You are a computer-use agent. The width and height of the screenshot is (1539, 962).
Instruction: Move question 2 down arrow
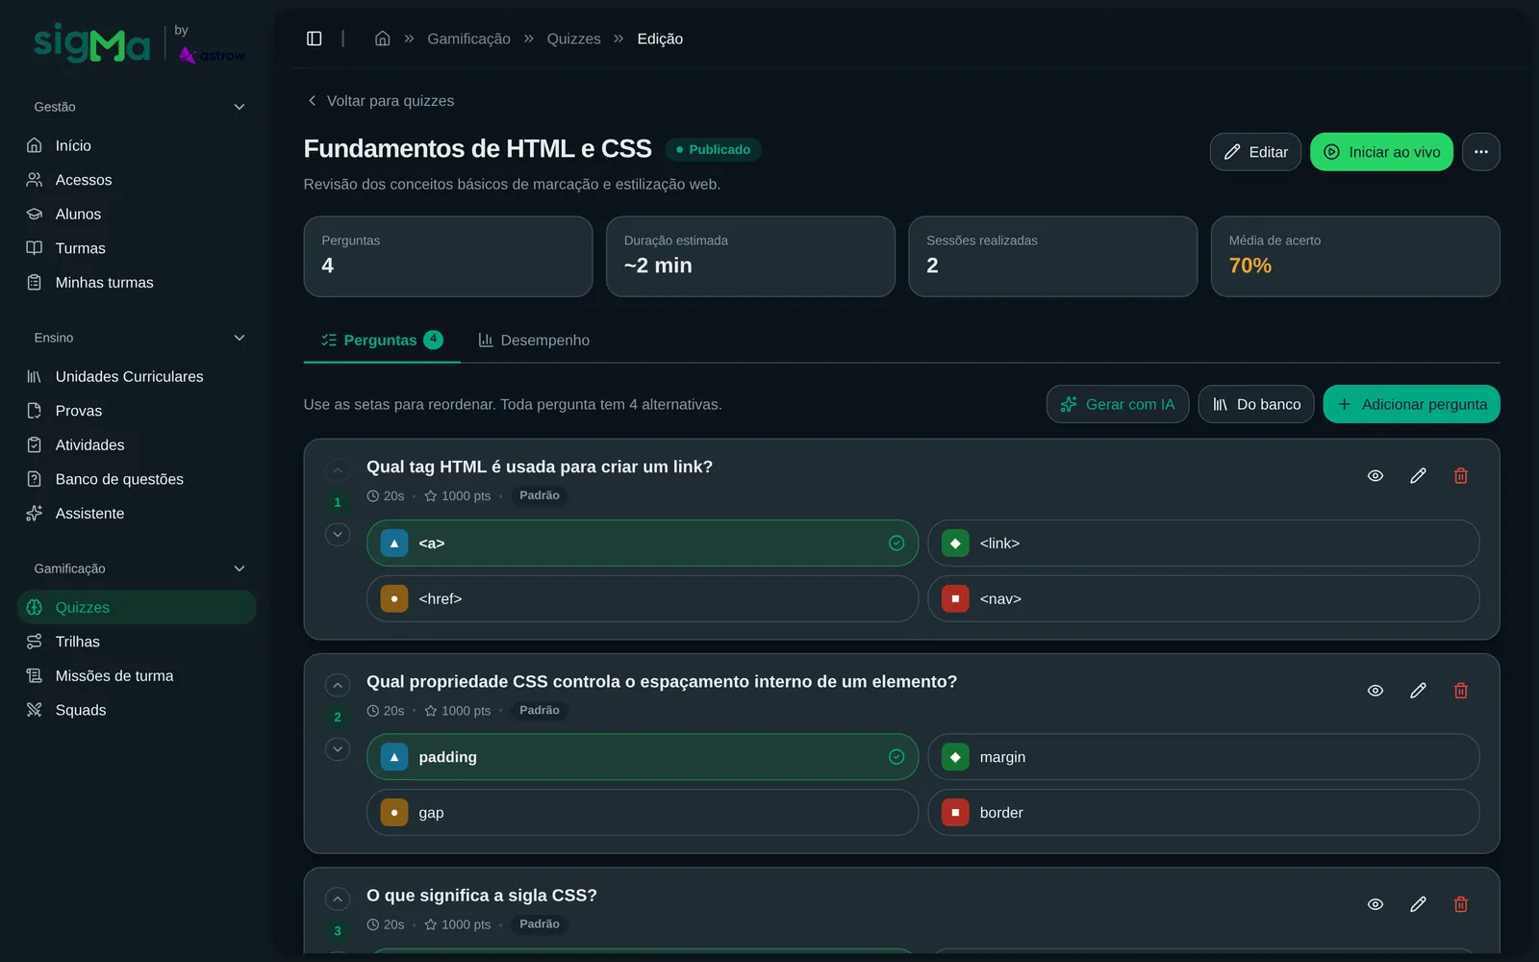click(338, 748)
